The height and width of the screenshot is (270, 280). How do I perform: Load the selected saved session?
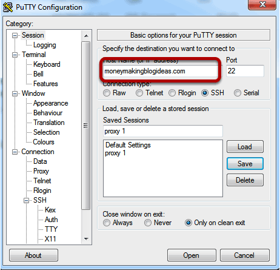click(245, 147)
